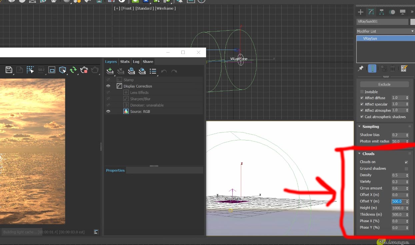Redo layer change arrow
This screenshot has height=245, width=415.
click(174, 71)
